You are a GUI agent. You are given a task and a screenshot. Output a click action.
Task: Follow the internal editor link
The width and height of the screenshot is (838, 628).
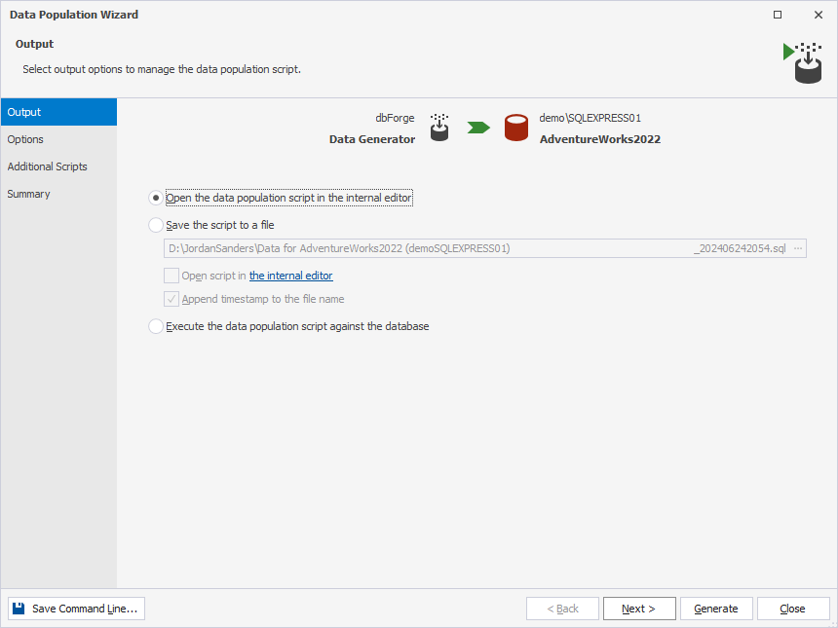pos(290,276)
